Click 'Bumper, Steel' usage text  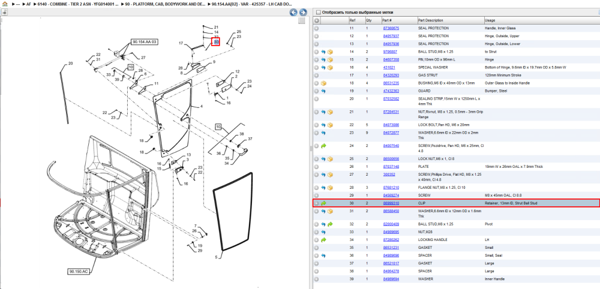pos(496,91)
